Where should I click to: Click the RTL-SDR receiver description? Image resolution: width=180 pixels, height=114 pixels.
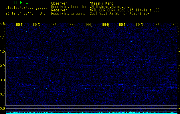125,10
